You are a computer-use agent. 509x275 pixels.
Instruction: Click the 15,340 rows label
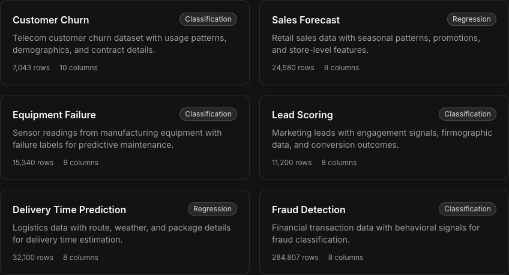coord(33,163)
